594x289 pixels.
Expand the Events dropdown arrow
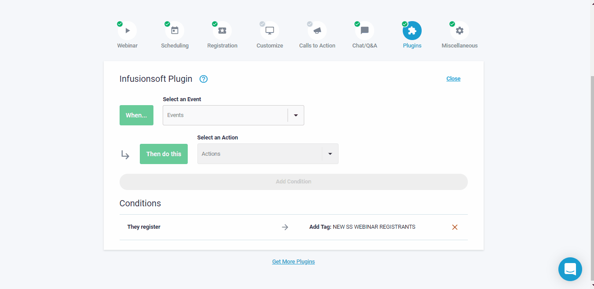pyautogui.click(x=296, y=115)
